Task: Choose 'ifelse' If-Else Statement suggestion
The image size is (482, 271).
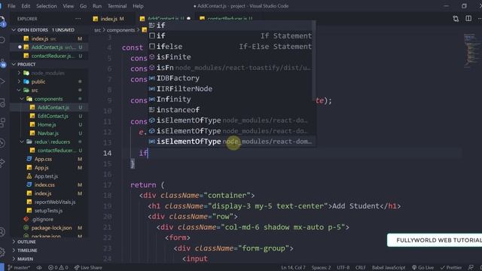Action: (x=230, y=47)
